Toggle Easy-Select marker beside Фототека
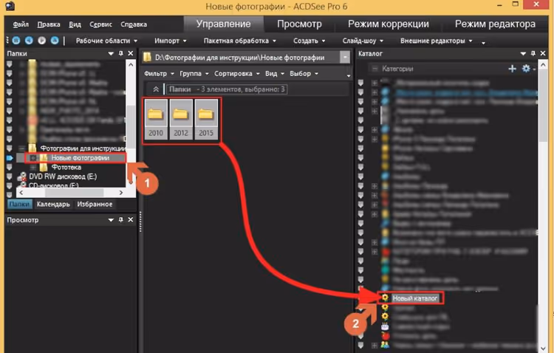The image size is (554, 353). [x=10, y=167]
